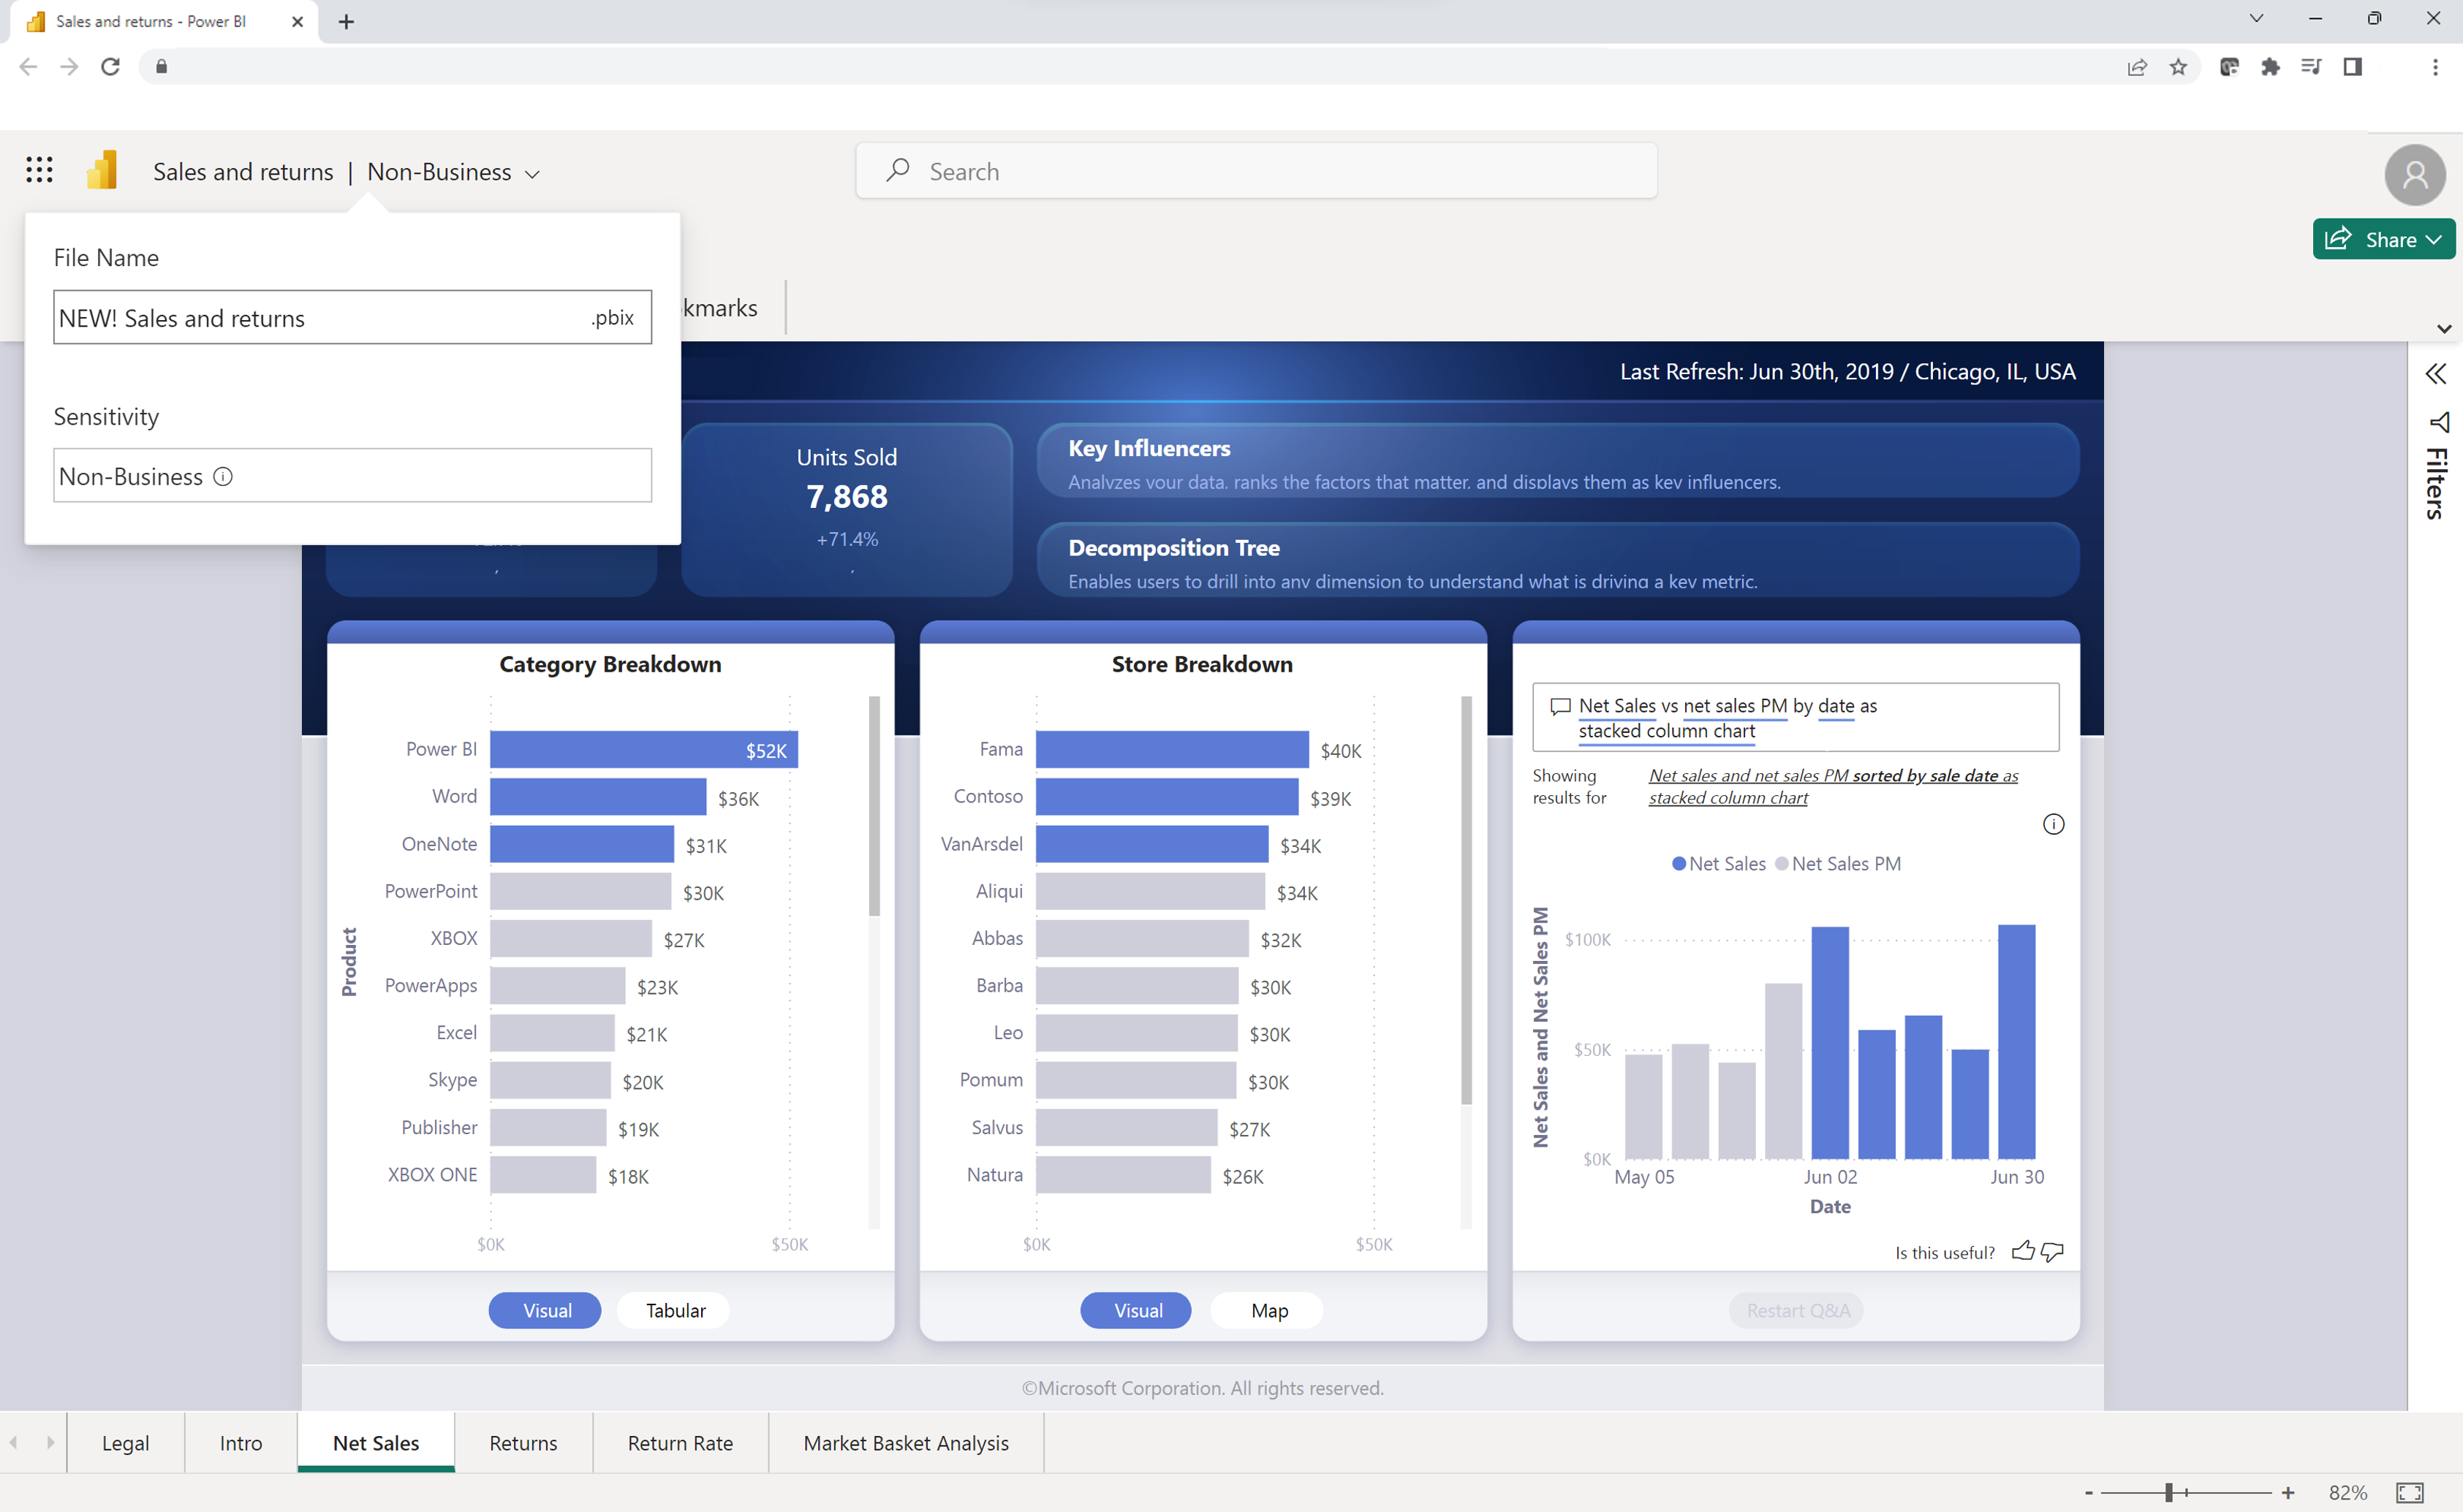
Task: Click the zoom slider handle
Action: pyautogui.click(x=2169, y=1492)
